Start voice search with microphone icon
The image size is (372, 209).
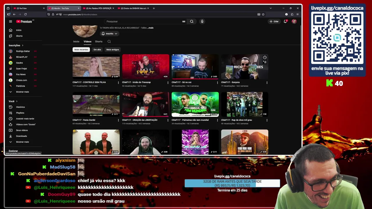tap(202, 21)
